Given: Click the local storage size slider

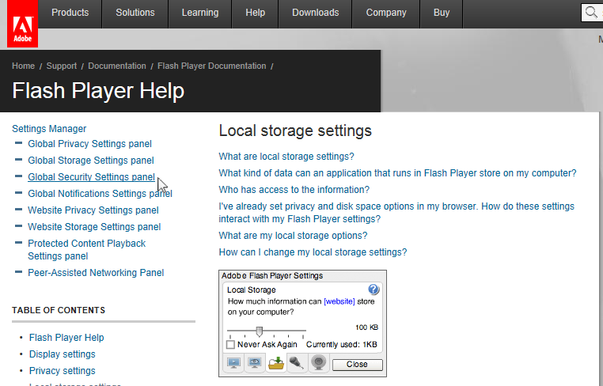Looking at the screenshot, I should pos(259,331).
